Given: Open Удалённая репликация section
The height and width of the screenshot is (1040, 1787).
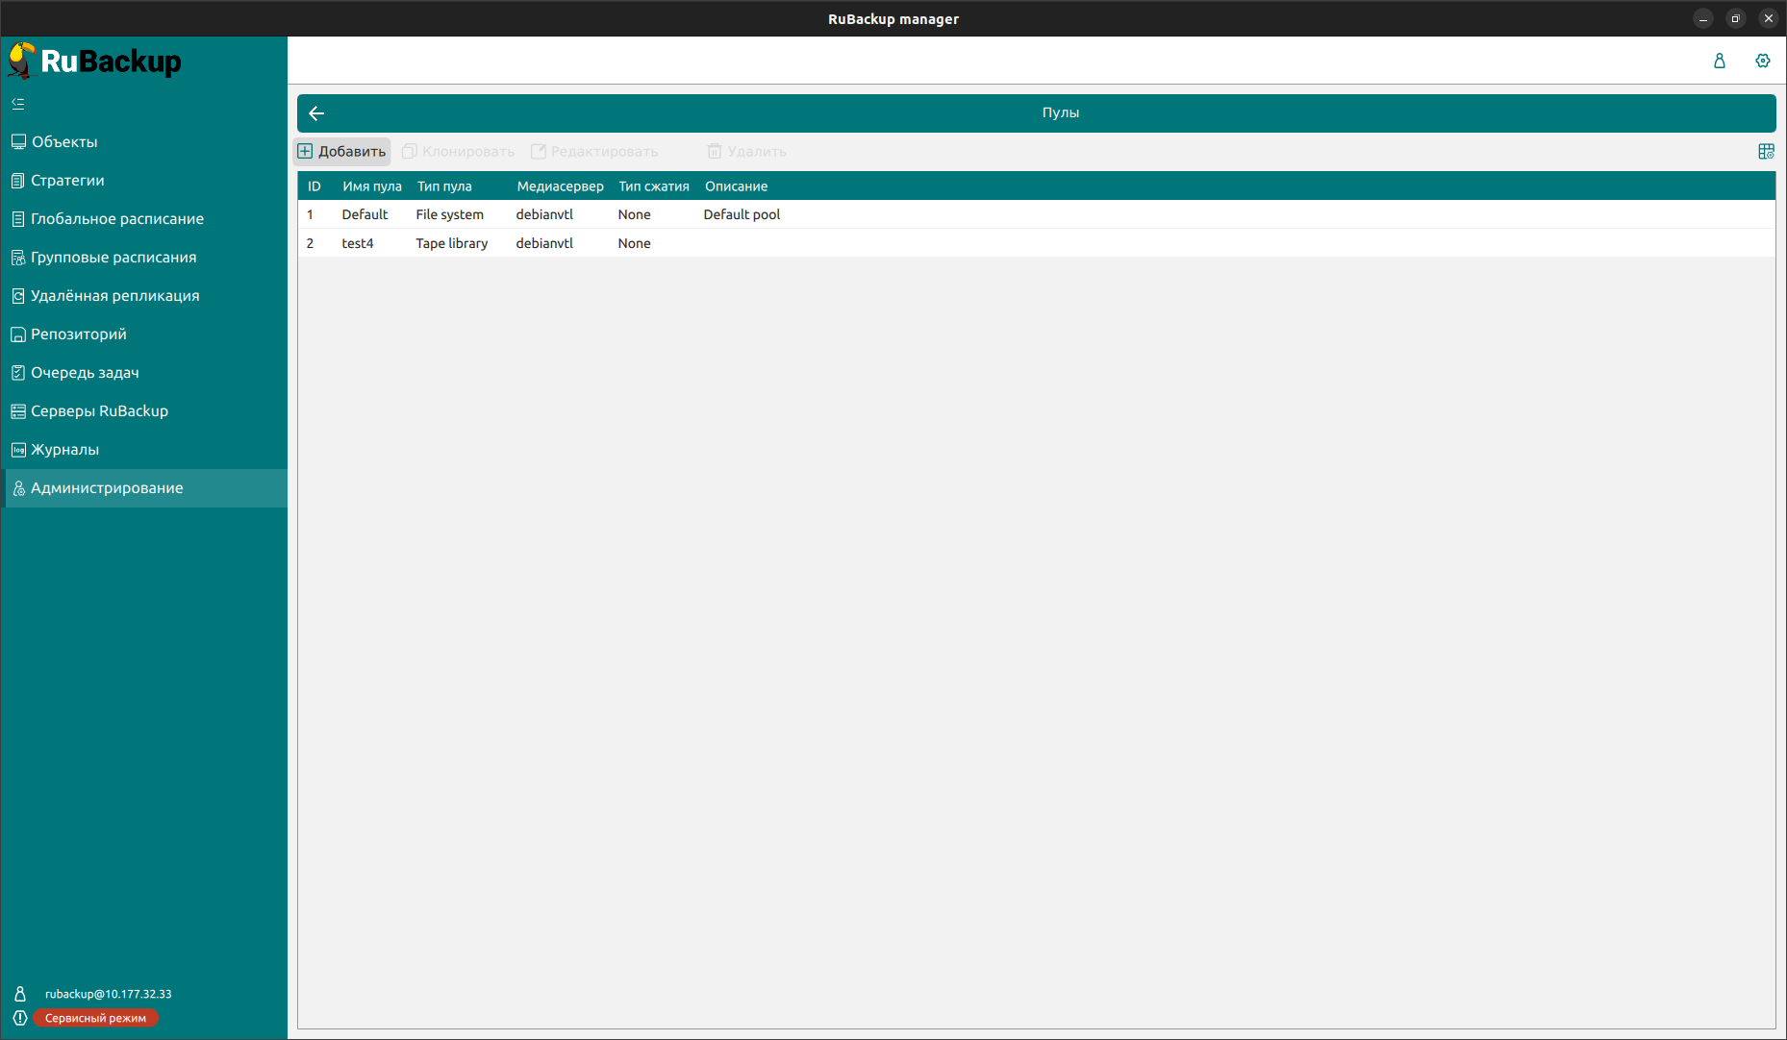Looking at the screenshot, I should coord(114,296).
